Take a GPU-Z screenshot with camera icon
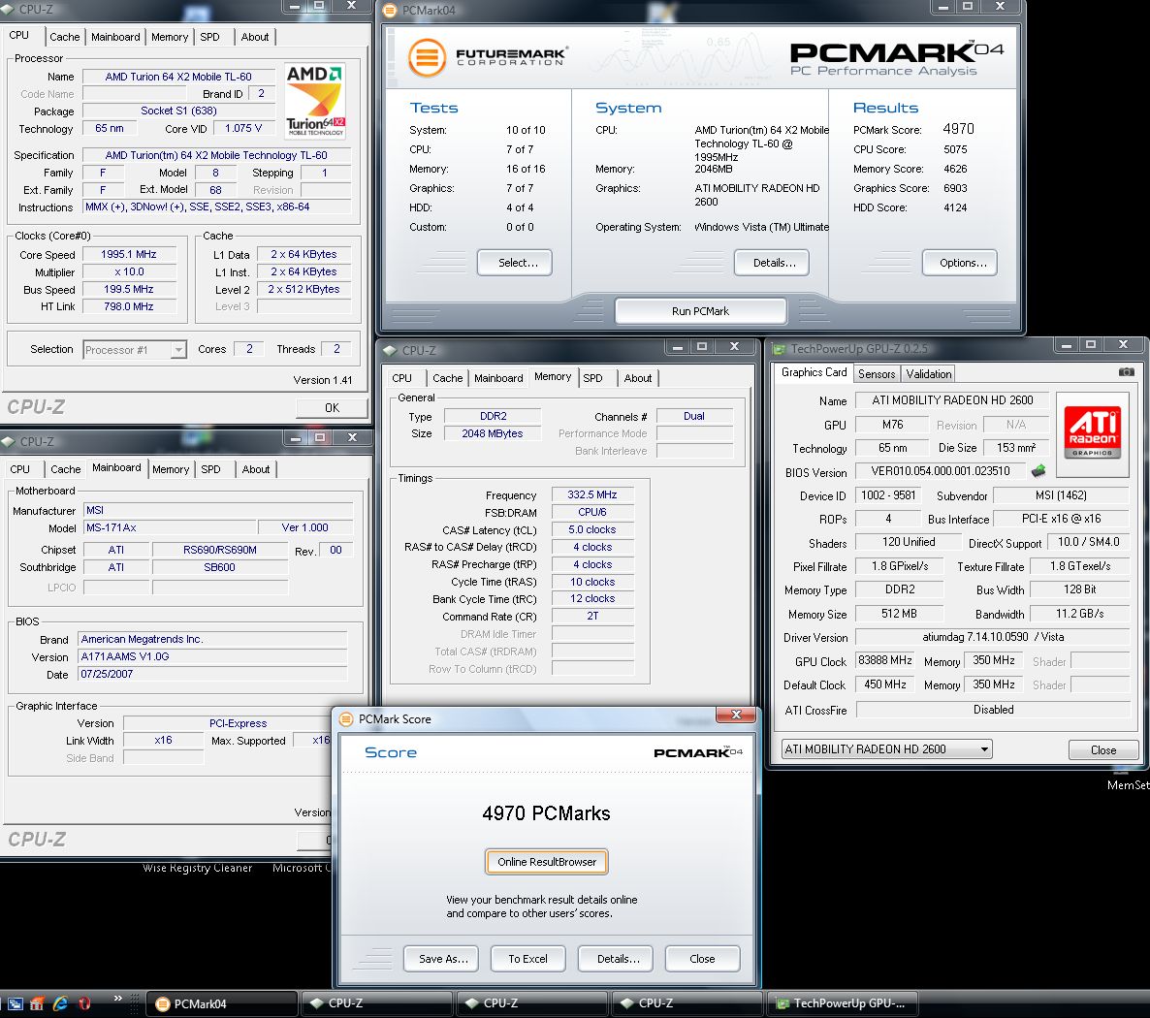This screenshot has height=1018, width=1150. [x=1126, y=372]
